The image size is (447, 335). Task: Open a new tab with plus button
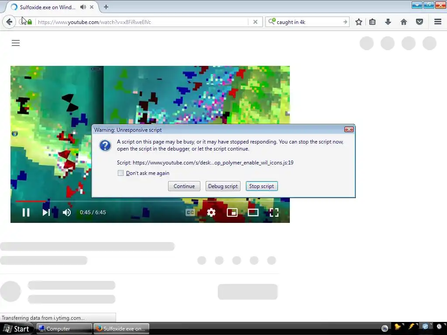click(x=106, y=7)
